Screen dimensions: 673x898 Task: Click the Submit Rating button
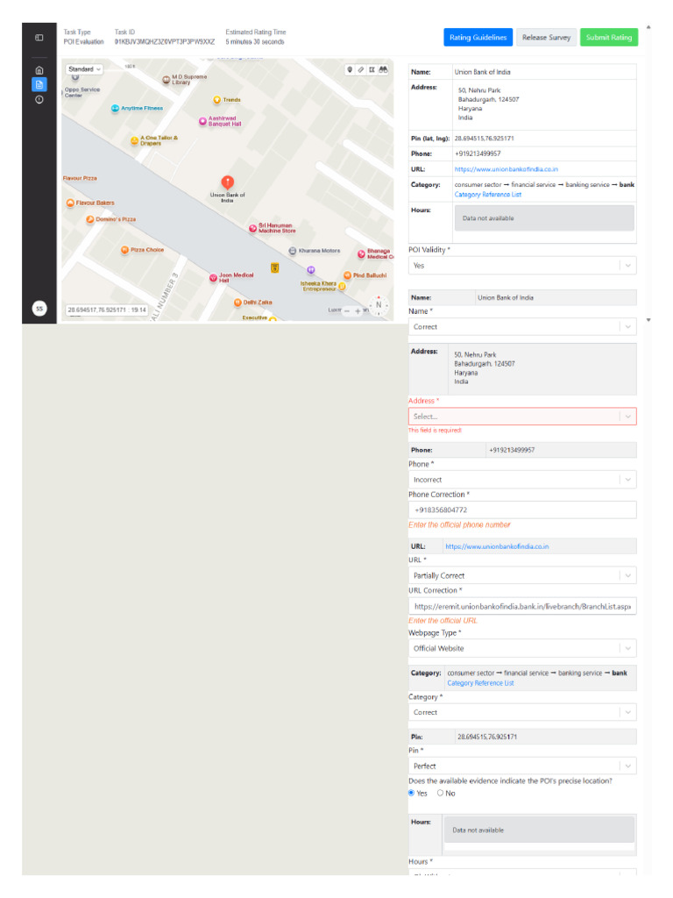[x=609, y=38]
